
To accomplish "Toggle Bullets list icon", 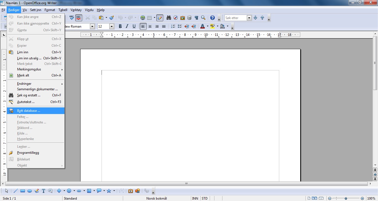I will 180,27.
